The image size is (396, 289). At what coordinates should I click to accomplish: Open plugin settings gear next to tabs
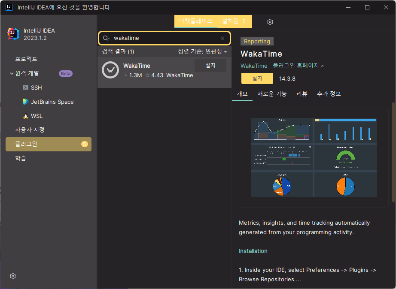(x=270, y=22)
